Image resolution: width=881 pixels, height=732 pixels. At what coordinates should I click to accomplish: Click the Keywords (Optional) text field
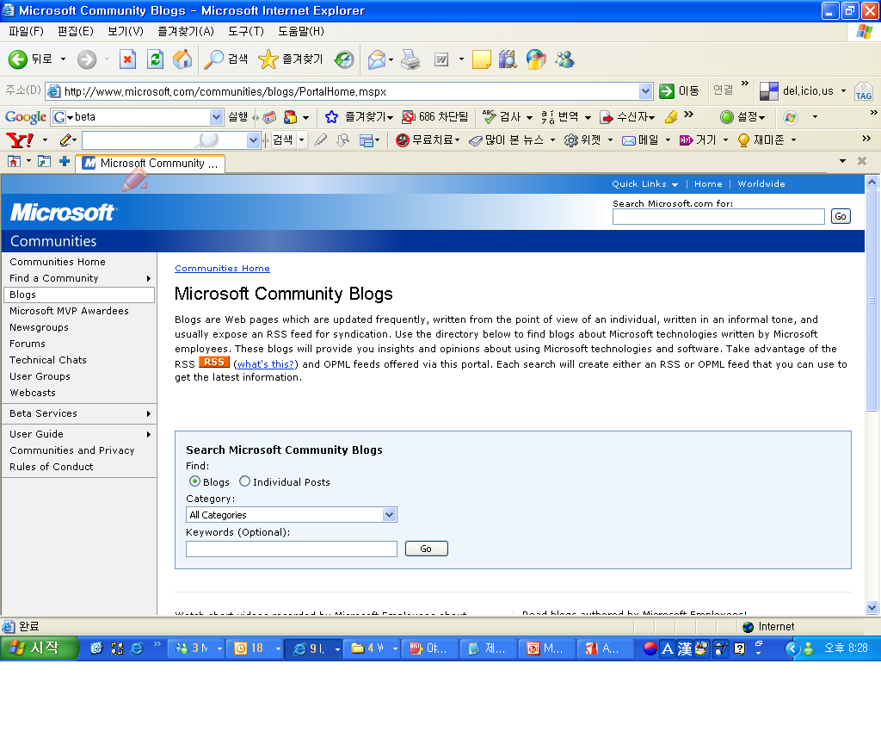[x=291, y=549]
